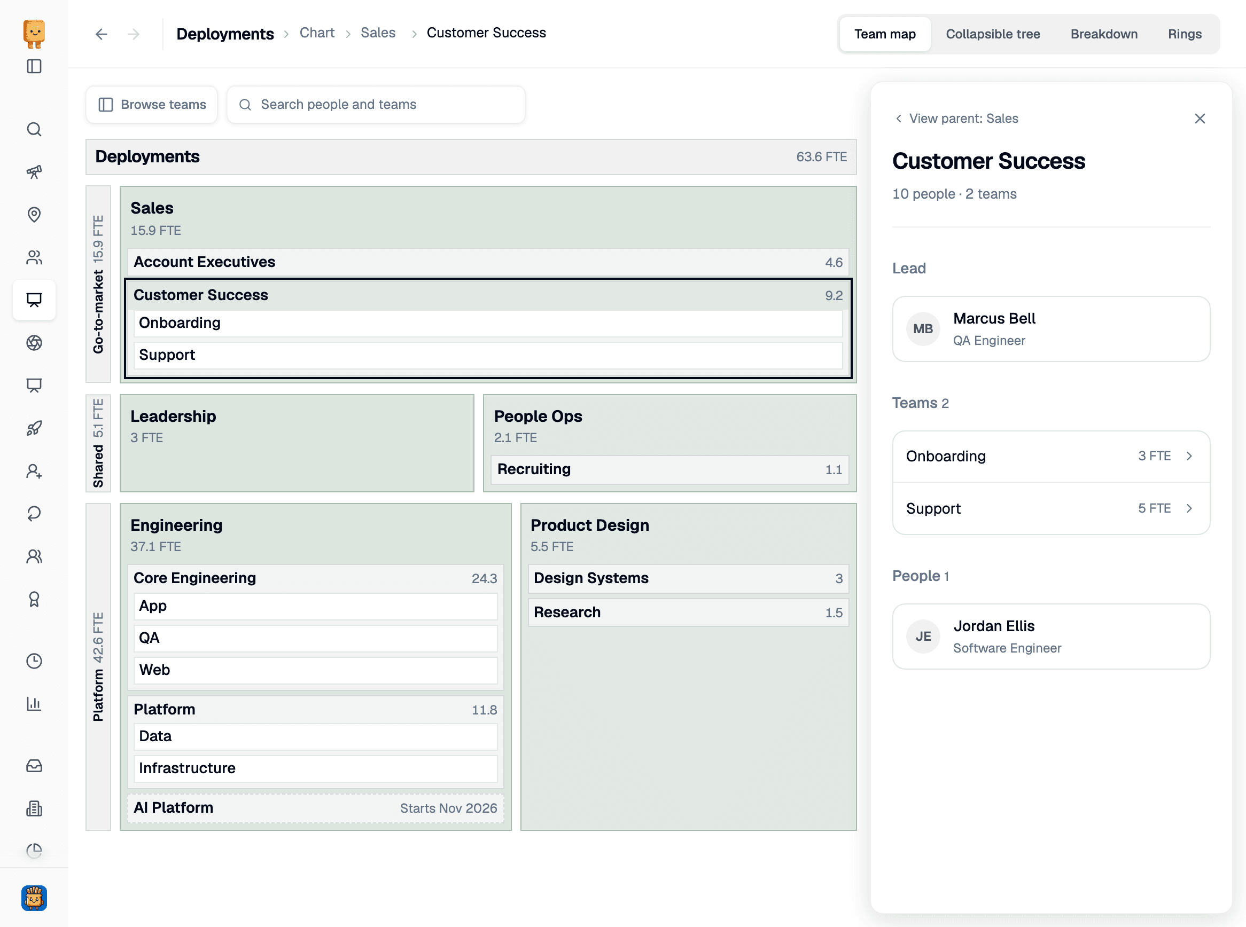Click the Sales breadcrumb link
This screenshot has height=927, width=1246.
pos(377,33)
